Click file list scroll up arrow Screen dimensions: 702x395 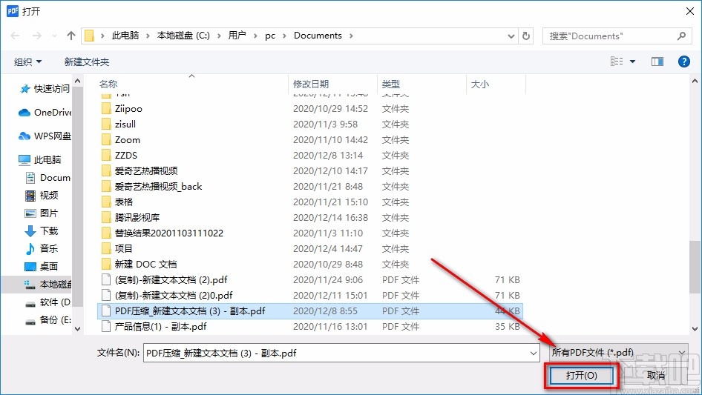click(x=695, y=82)
